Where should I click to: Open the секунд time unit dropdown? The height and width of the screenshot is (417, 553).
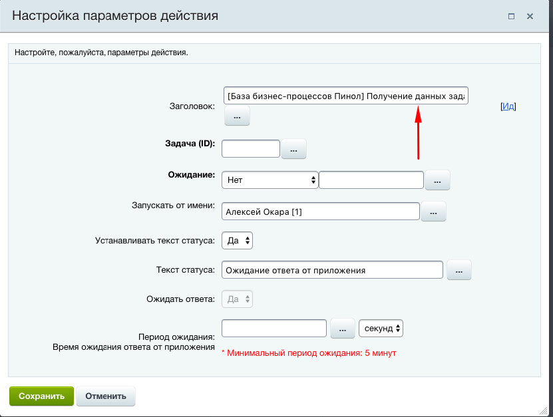381,329
